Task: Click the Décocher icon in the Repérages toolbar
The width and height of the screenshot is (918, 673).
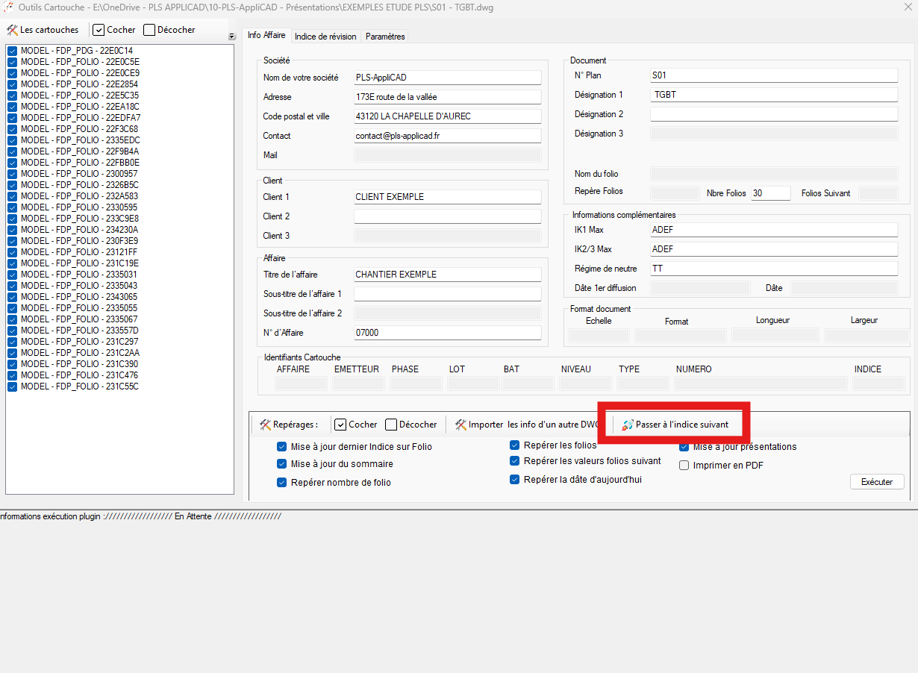Action: click(x=391, y=425)
